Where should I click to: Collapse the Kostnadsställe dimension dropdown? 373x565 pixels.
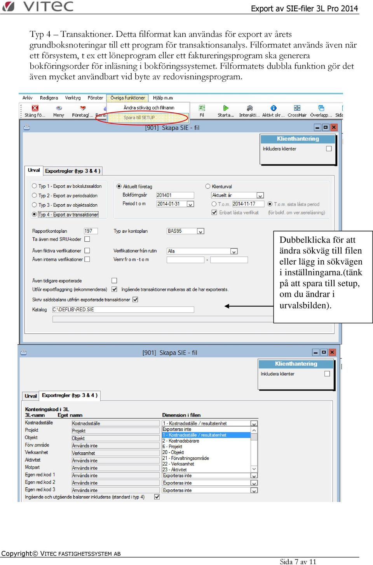pyautogui.click(x=254, y=424)
